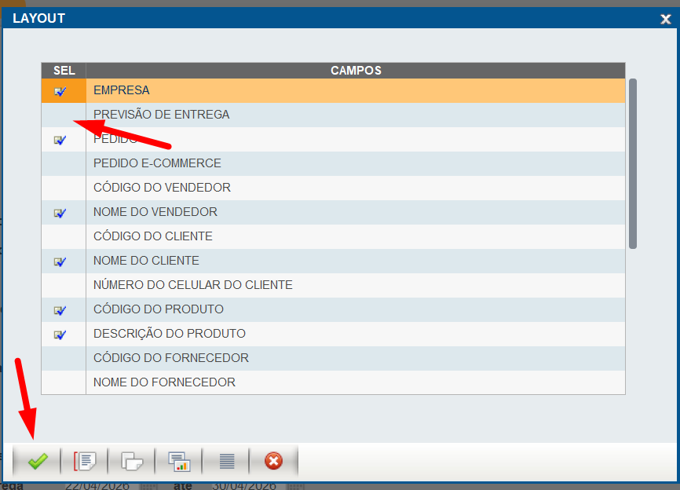
Task: Click the green checkmark confirm icon
Action: point(37,461)
